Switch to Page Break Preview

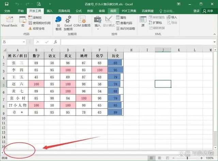point(168,158)
